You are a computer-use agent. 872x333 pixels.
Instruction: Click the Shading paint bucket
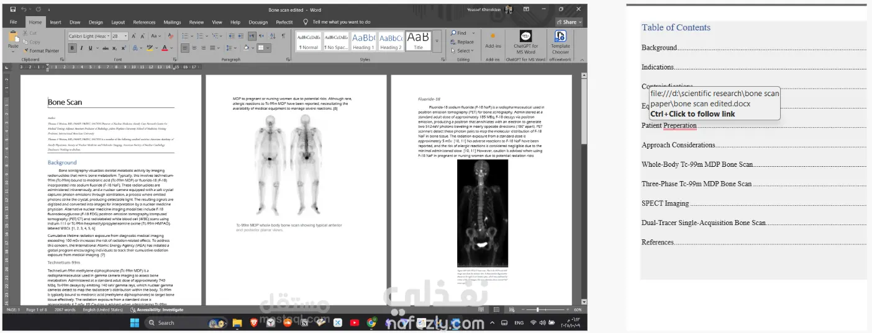(x=247, y=48)
